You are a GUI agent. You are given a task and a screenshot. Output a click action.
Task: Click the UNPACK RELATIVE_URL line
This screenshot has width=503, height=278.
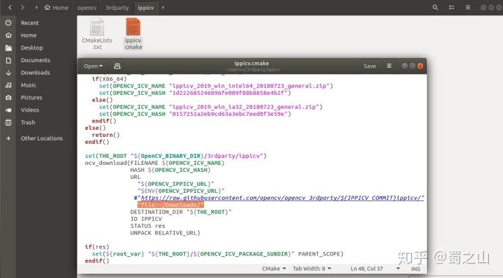point(165,233)
